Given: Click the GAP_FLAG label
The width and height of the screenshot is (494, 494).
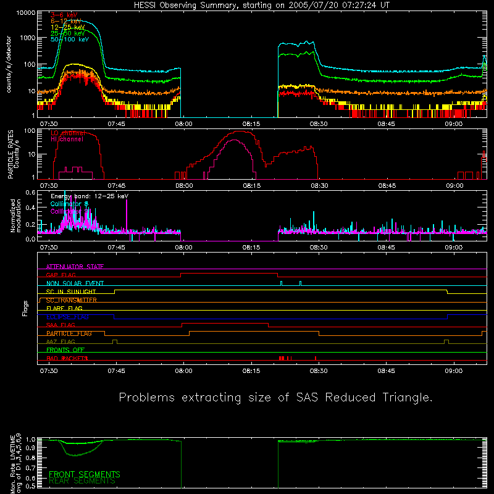Looking at the screenshot, I should point(61,275).
